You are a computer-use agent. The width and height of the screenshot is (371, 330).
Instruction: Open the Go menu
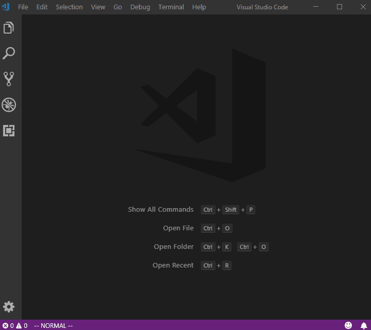click(x=118, y=7)
